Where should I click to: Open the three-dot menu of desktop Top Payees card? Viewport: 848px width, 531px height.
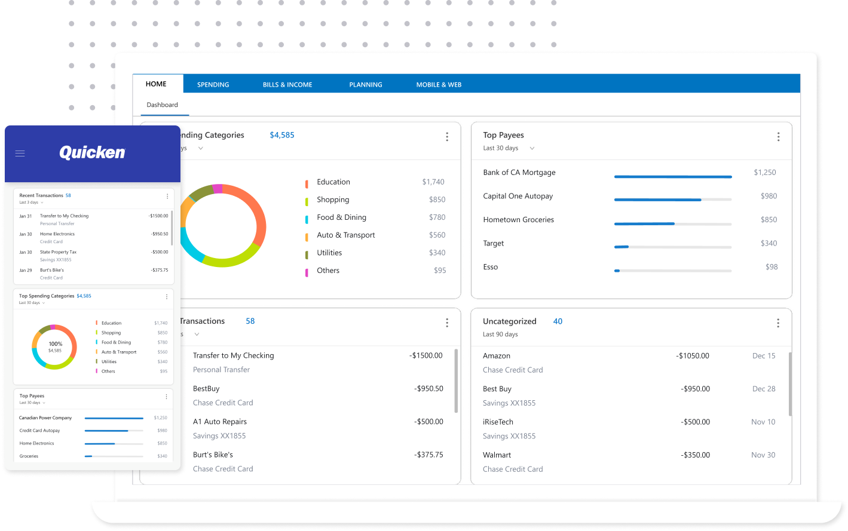coord(778,137)
